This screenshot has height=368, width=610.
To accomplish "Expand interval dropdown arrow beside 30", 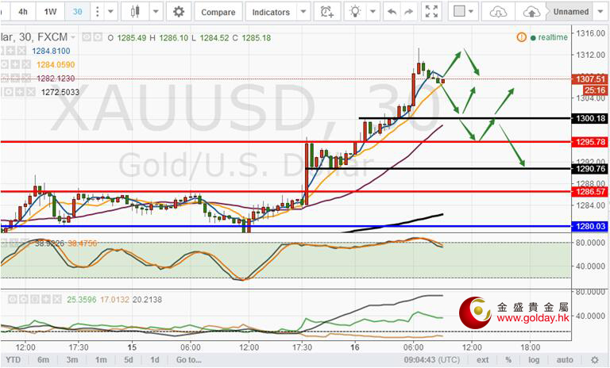I will point(111,12).
